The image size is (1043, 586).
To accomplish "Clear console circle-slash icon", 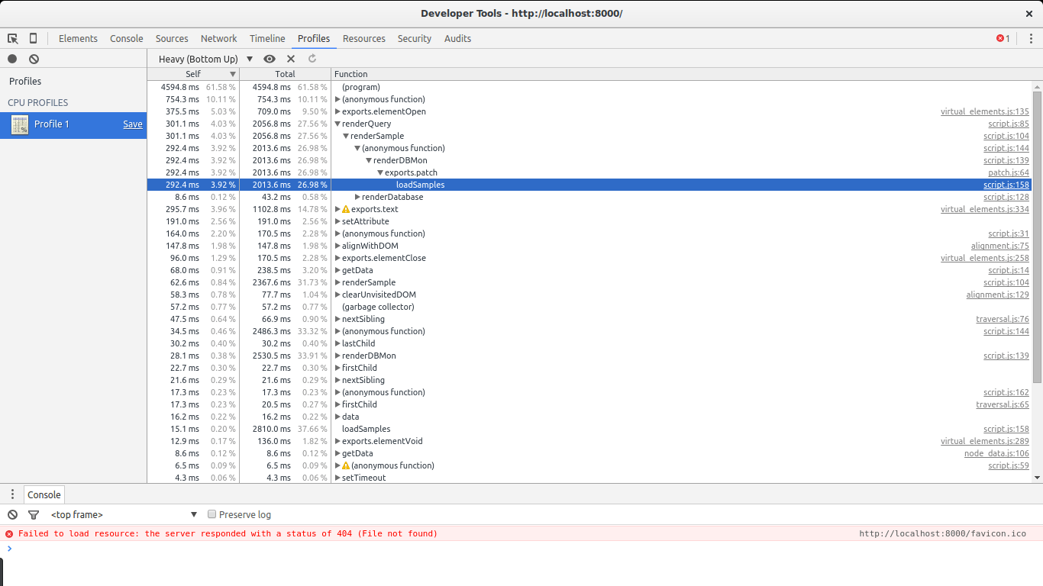I will (x=12, y=514).
